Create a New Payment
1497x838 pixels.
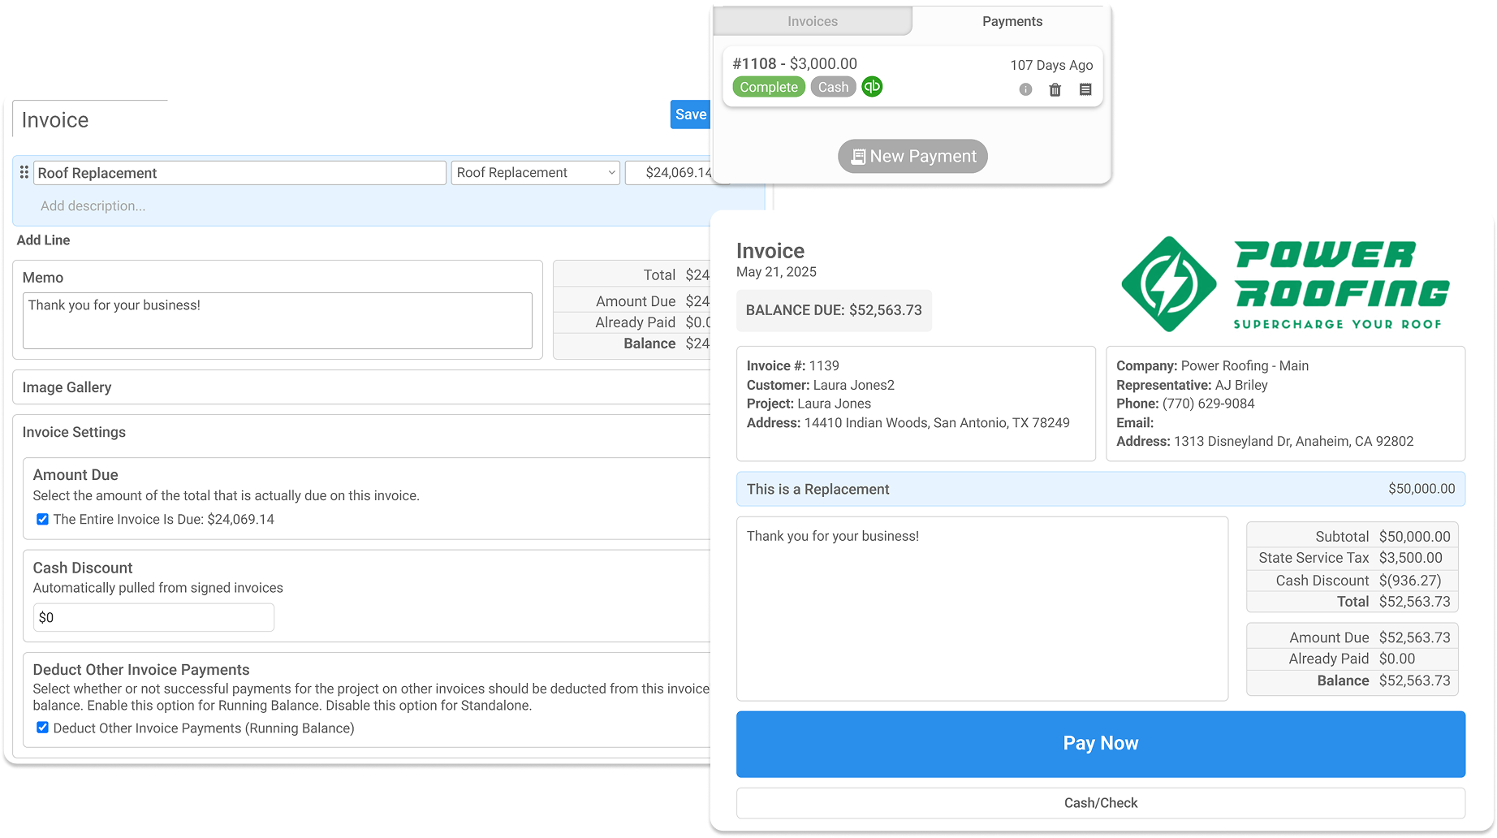coord(912,156)
